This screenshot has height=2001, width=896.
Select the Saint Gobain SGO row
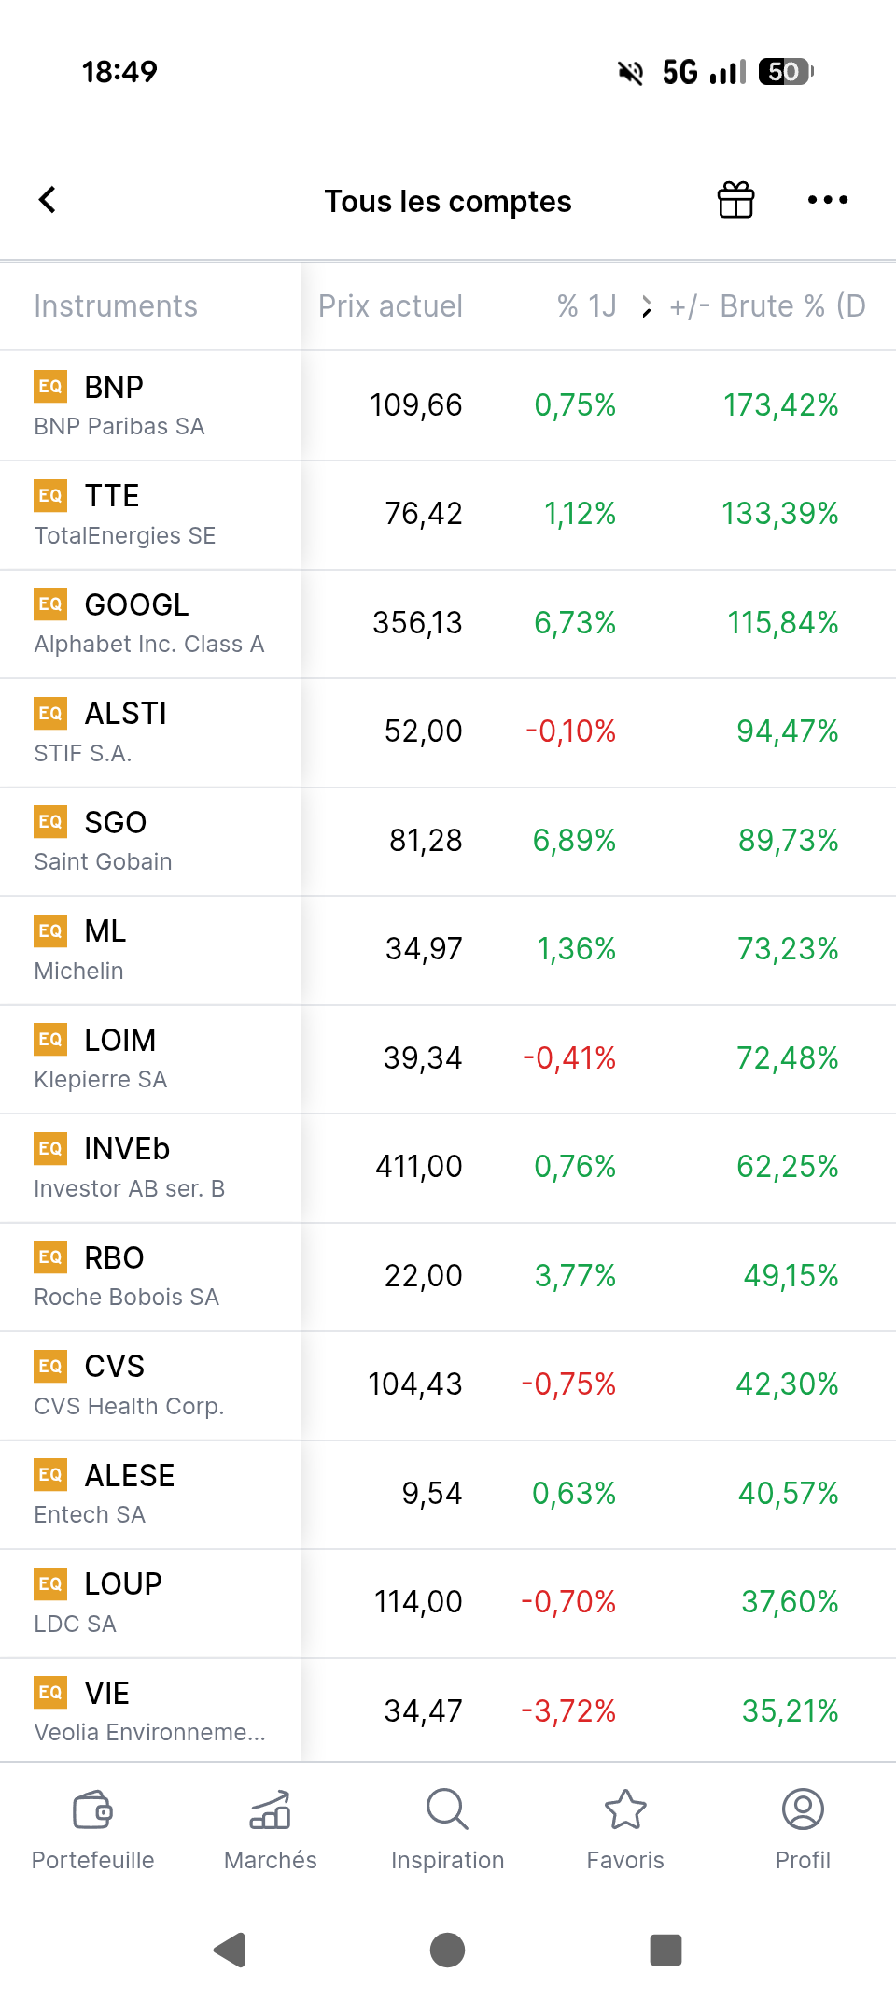(x=448, y=841)
